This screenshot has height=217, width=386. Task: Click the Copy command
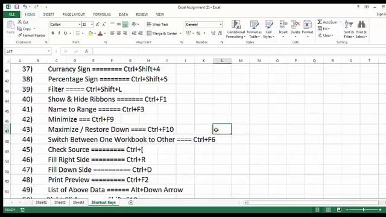coord(24,29)
